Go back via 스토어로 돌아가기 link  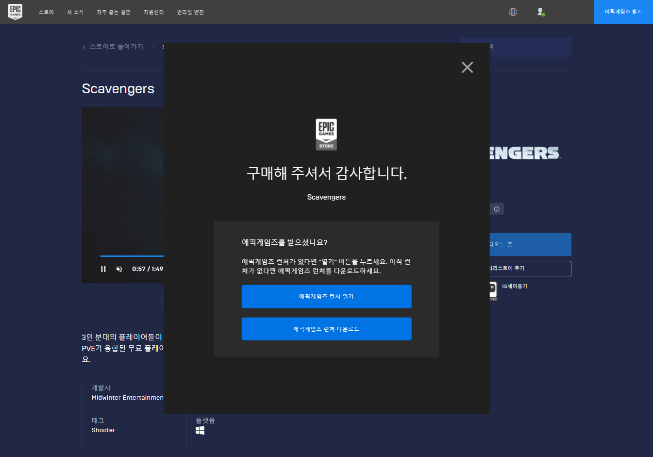[113, 47]
